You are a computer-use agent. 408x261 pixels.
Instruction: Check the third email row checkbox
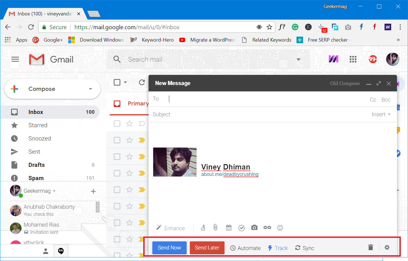(117, 157)
